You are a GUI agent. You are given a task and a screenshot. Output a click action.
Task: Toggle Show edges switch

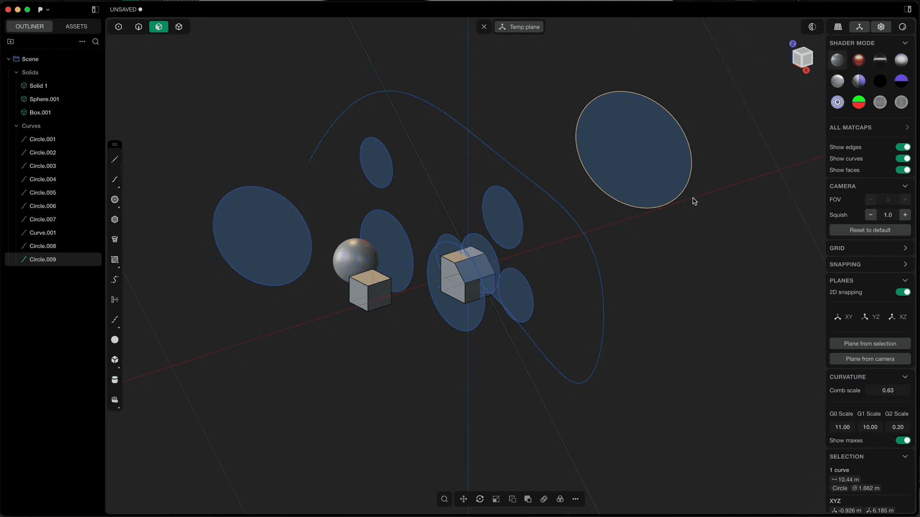pyautogui.click(x=903, y=147)
